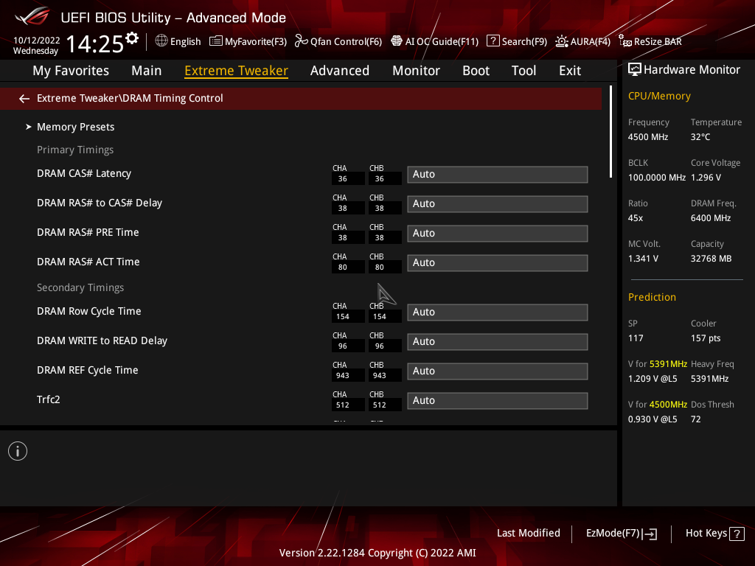Click the 157 pts Cooler value
The height and width of the screenshot is (566, 755).
coord(706,338)
